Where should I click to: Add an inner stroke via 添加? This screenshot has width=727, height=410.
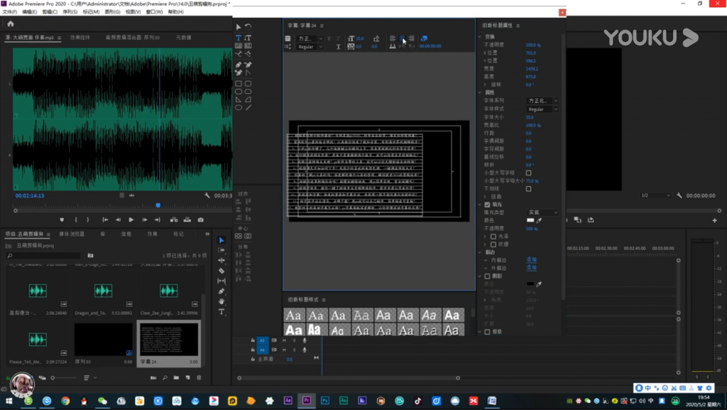point(531,260)
